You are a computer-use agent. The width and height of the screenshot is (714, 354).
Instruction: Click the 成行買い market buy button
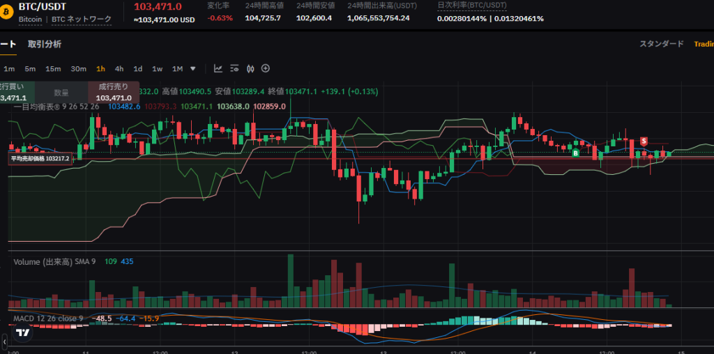pyautogui.click(x=14, y=92)
